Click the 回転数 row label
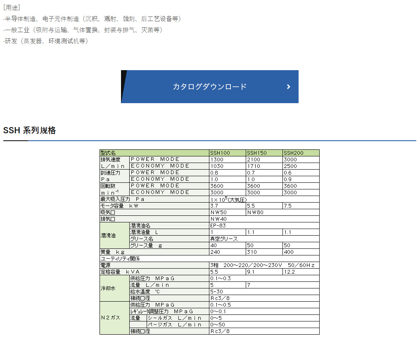This screenshot has height=352, width=420. [x=114, y=189]
